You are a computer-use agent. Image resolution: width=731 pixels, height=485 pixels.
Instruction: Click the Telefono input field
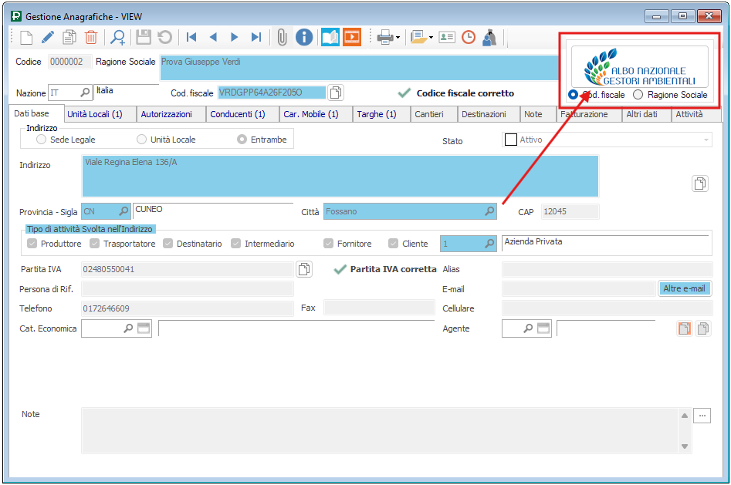pos(187,308)
